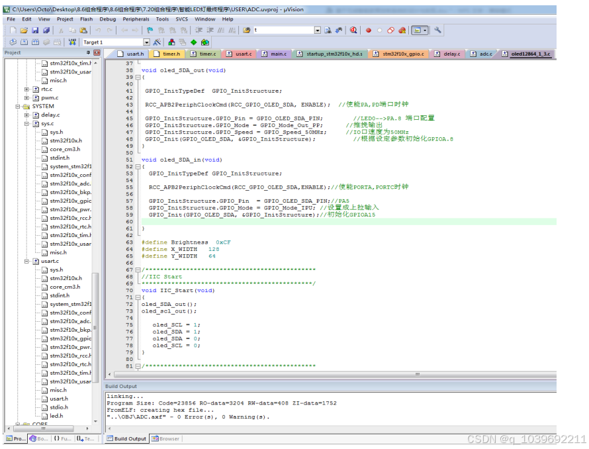Click Manage Run-Time Environment green diamond icon
This screenshot has width=589, height=449.
pyautogui.click(x=194, y=42)
